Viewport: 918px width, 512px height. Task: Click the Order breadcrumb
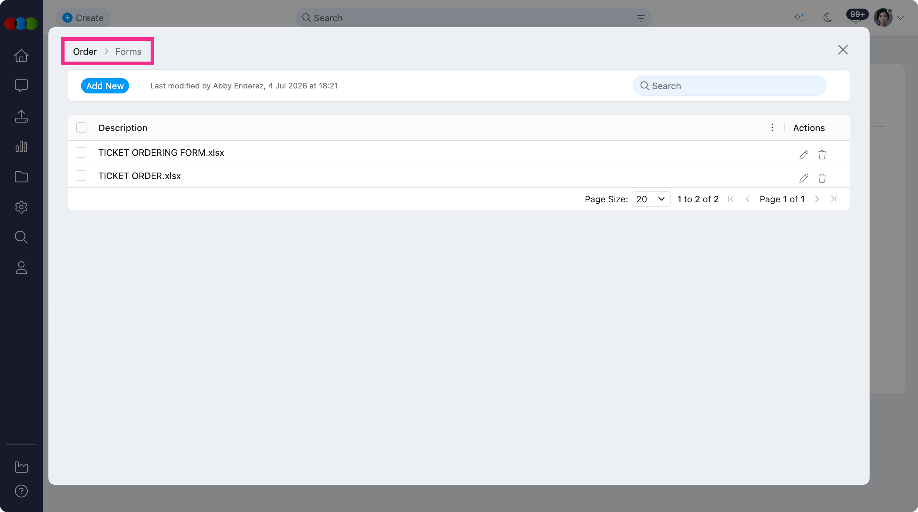pyautogui.click(x=85, y=52)
